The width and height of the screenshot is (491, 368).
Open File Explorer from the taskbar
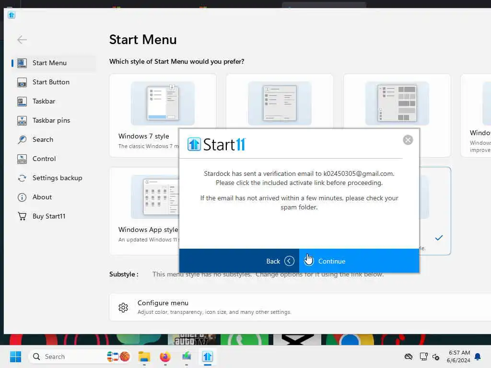coord(144,356)
